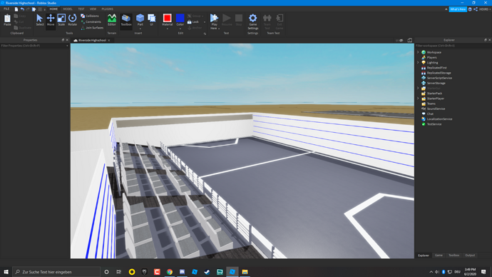Select Players in Explorer

pyautogui.click(x=431, y=58)
